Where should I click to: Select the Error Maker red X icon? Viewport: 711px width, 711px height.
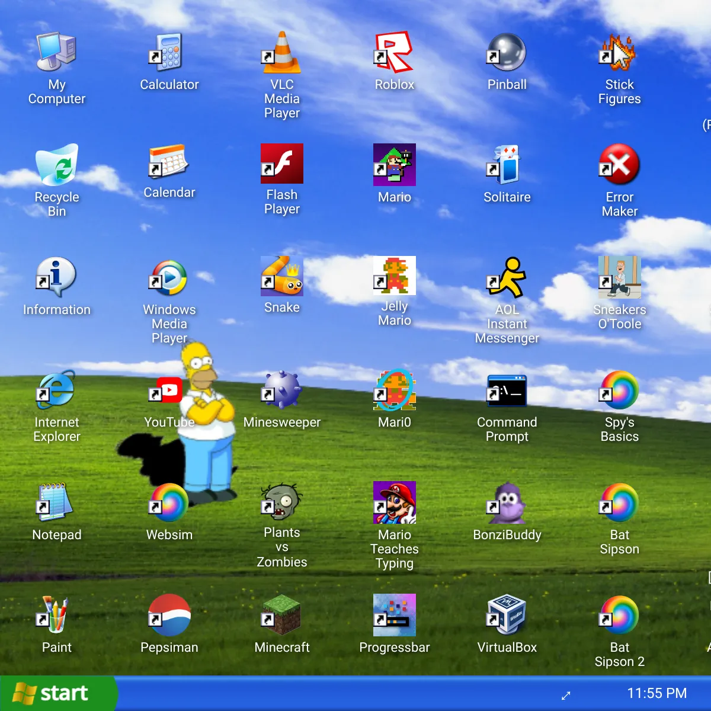coord(620,165)
